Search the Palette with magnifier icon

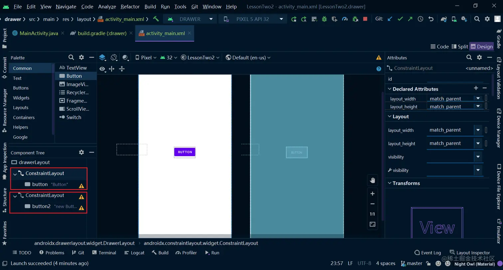click(x=71, y=57)
